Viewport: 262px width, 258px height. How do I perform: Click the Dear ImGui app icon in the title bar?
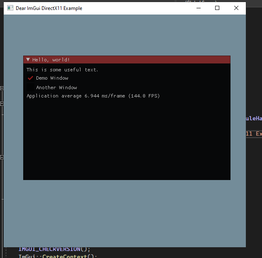pos(10,8)
